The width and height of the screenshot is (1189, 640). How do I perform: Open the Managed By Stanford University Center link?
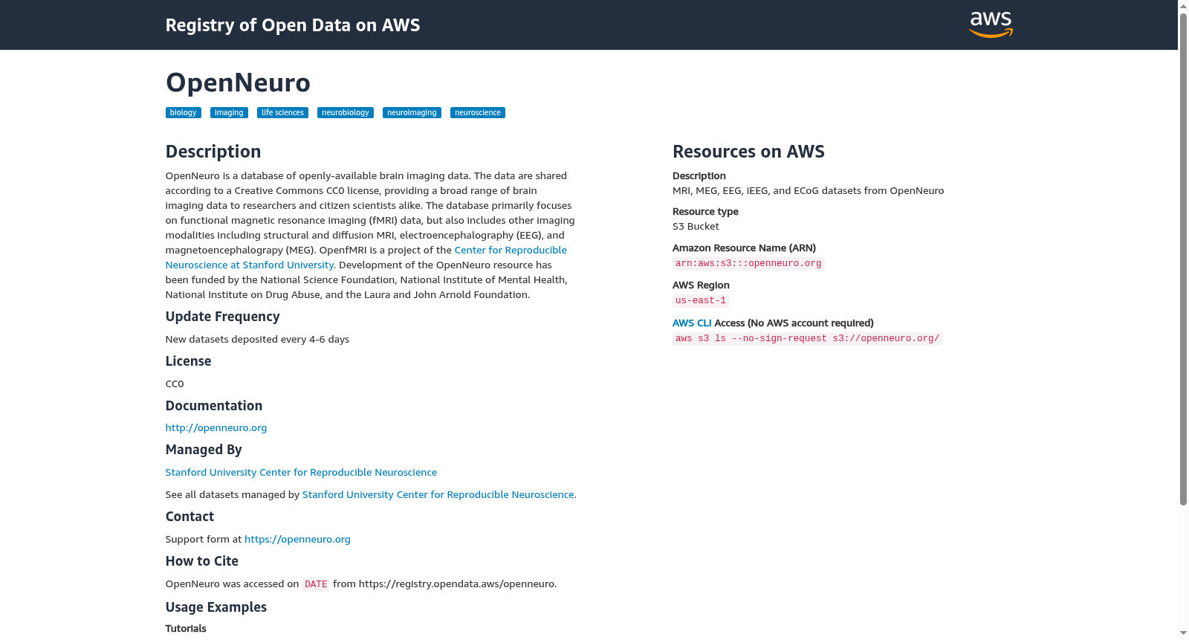point(301,473)
